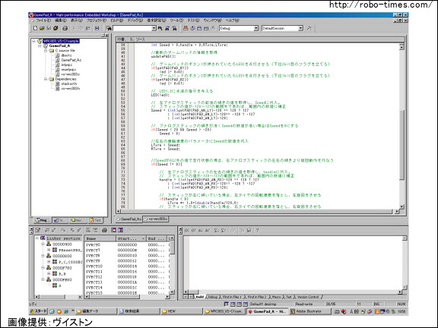Switch to the Version Control output tab
This screenshot has height=328, width=438.
[x=308, y=297]
